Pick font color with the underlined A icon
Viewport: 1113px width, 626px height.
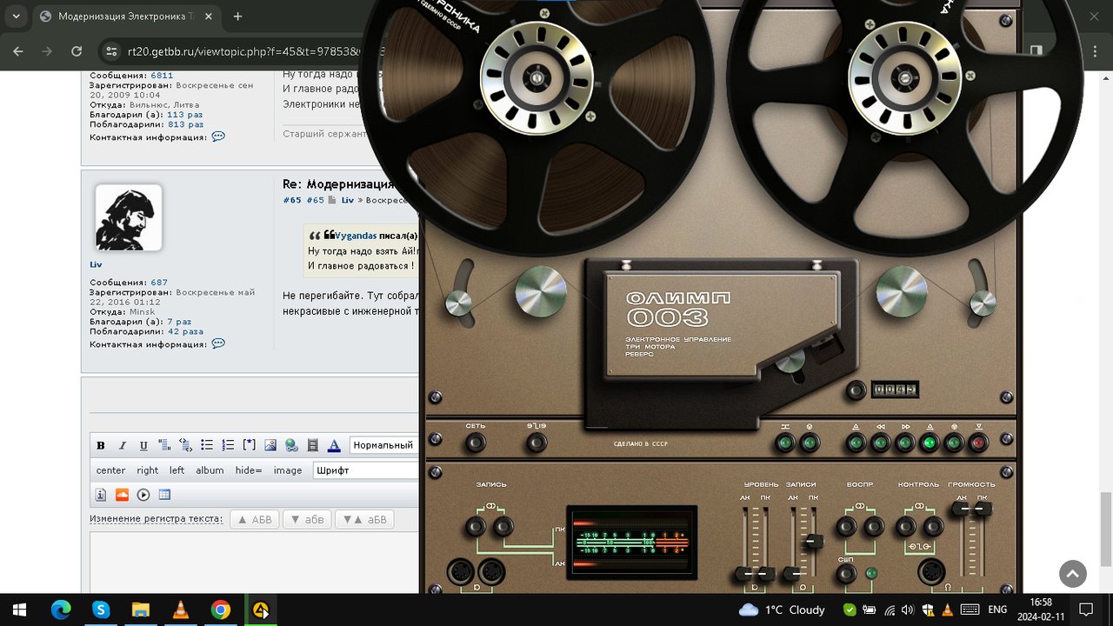pyautogui.click(x=334, y=445)
